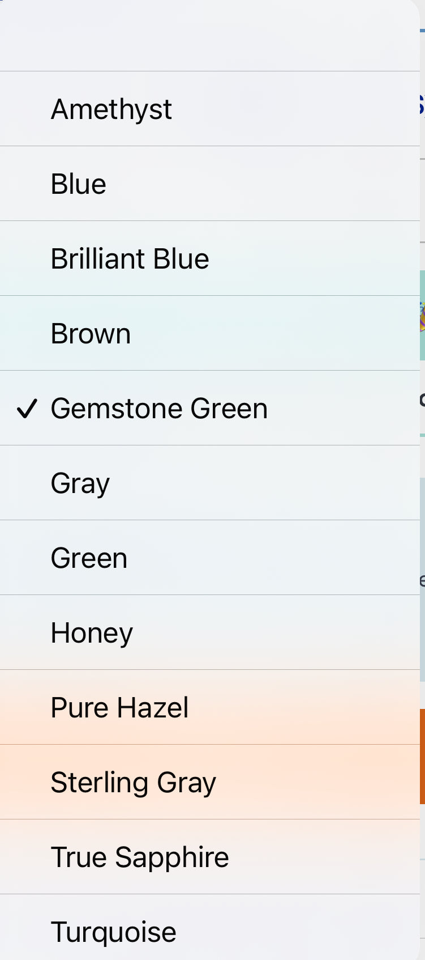Screen dimensions: 425x960
Task: Select the Pure Hazel option
Action: pos(119,707)
